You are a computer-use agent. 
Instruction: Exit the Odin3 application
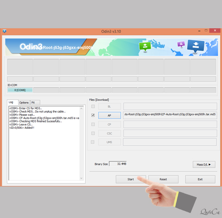[200, 179]
